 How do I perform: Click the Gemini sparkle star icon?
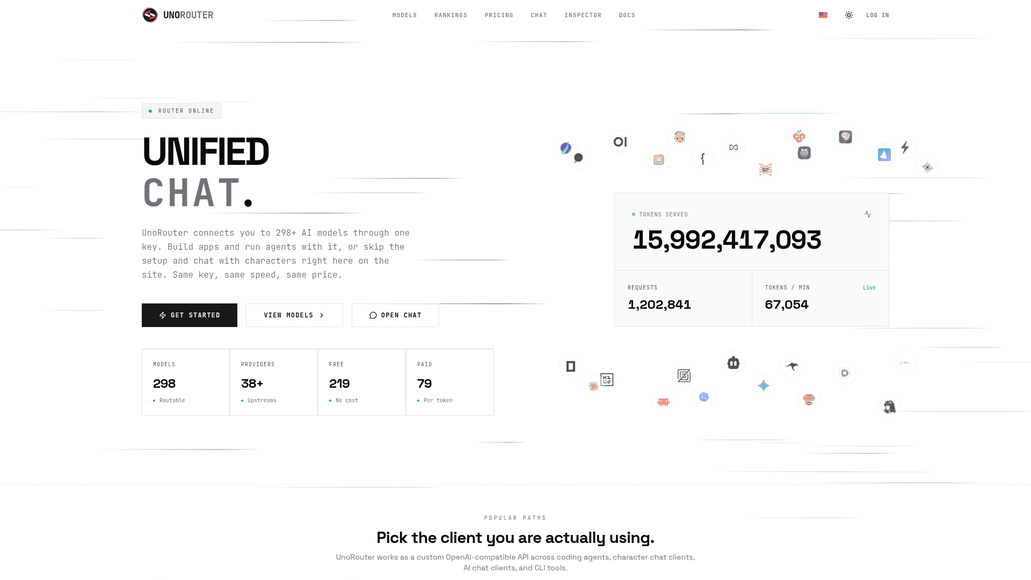point(764,386)
